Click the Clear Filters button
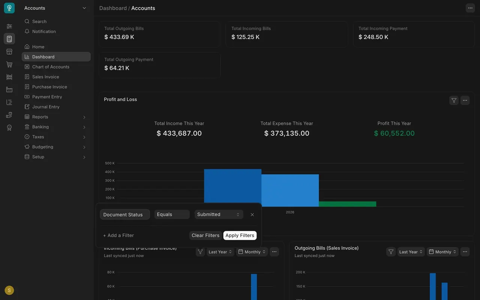Screen dimensions: 480x300 tap(205, 235)
